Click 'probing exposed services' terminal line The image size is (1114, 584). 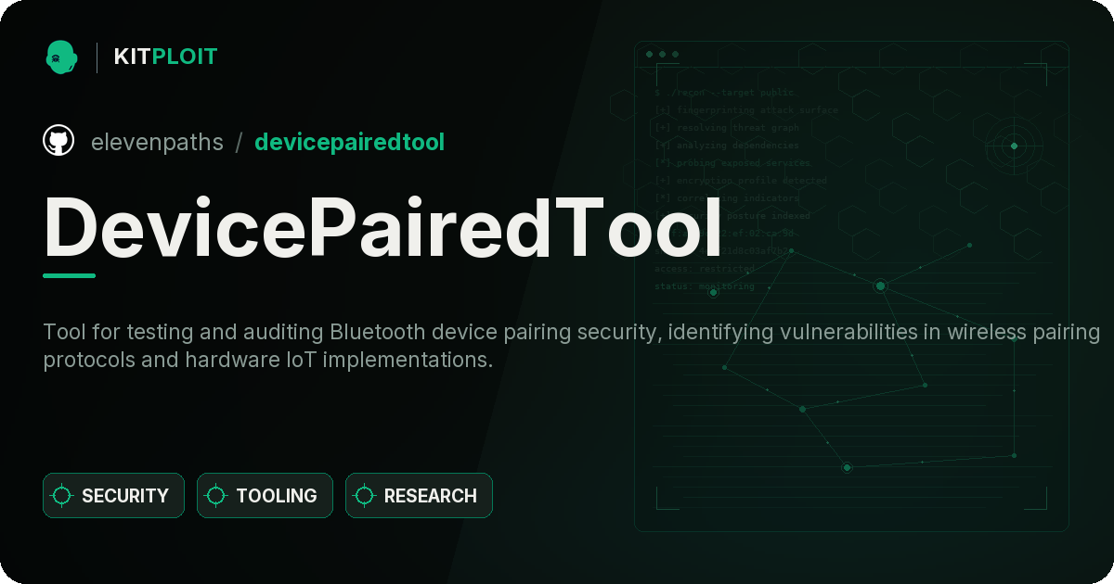(x=732, y=163)
